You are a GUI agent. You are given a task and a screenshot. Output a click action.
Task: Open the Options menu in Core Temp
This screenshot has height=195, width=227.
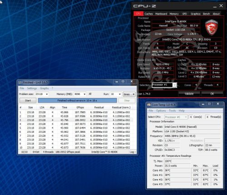click(x=161, y=110)
